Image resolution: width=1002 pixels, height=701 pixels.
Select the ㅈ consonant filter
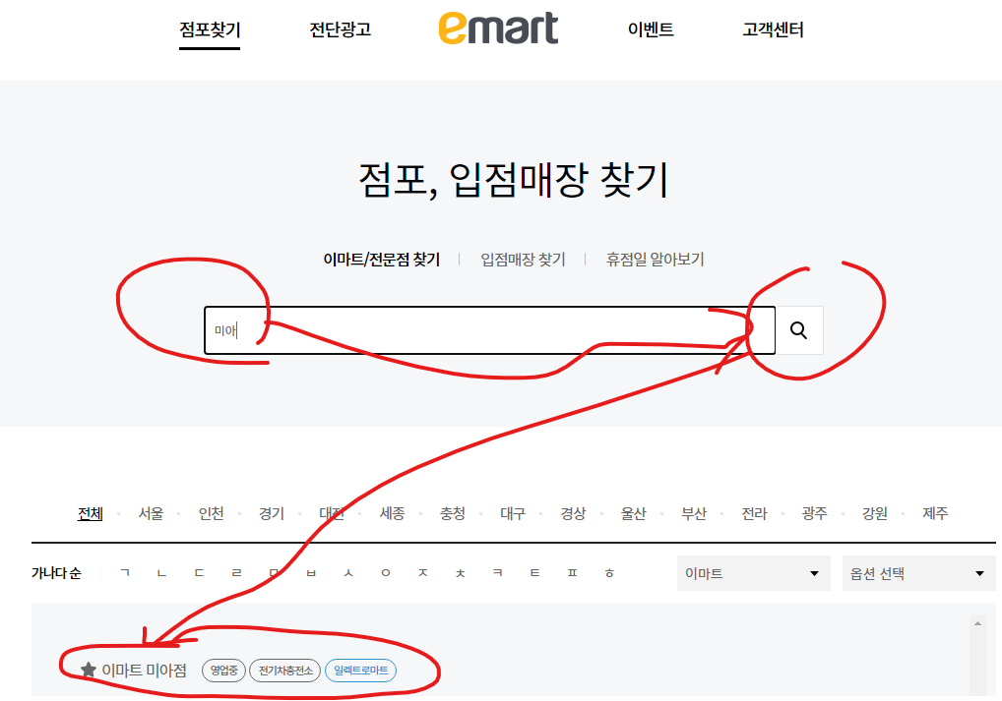click(x=423, y=572)
